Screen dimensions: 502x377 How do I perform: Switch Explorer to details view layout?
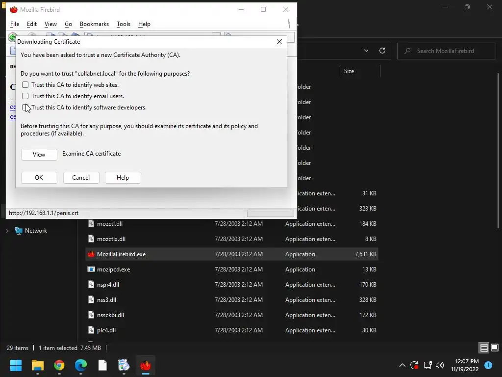pyautogui.click(x=484, y=348)
